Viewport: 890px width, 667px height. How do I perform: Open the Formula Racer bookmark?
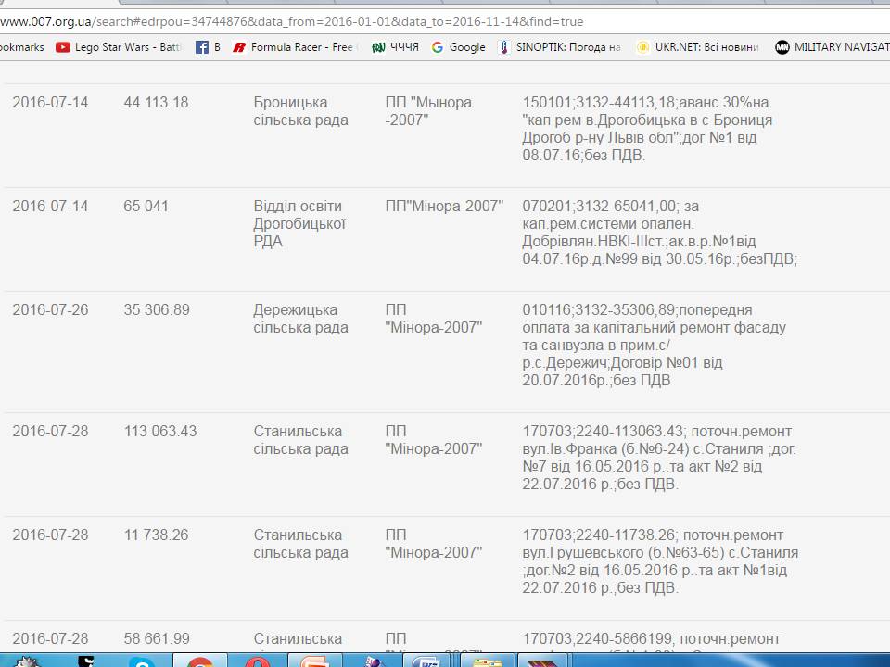point(295,47)
